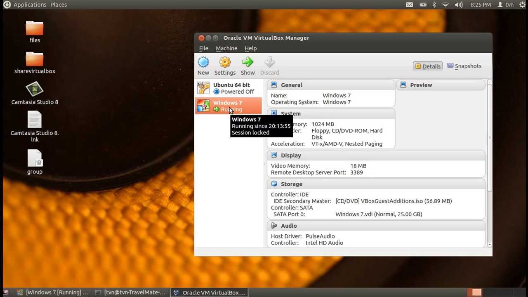The image size is (528, 297).
Task: Click the '1024 MB' base memory value
Action: 323,124
